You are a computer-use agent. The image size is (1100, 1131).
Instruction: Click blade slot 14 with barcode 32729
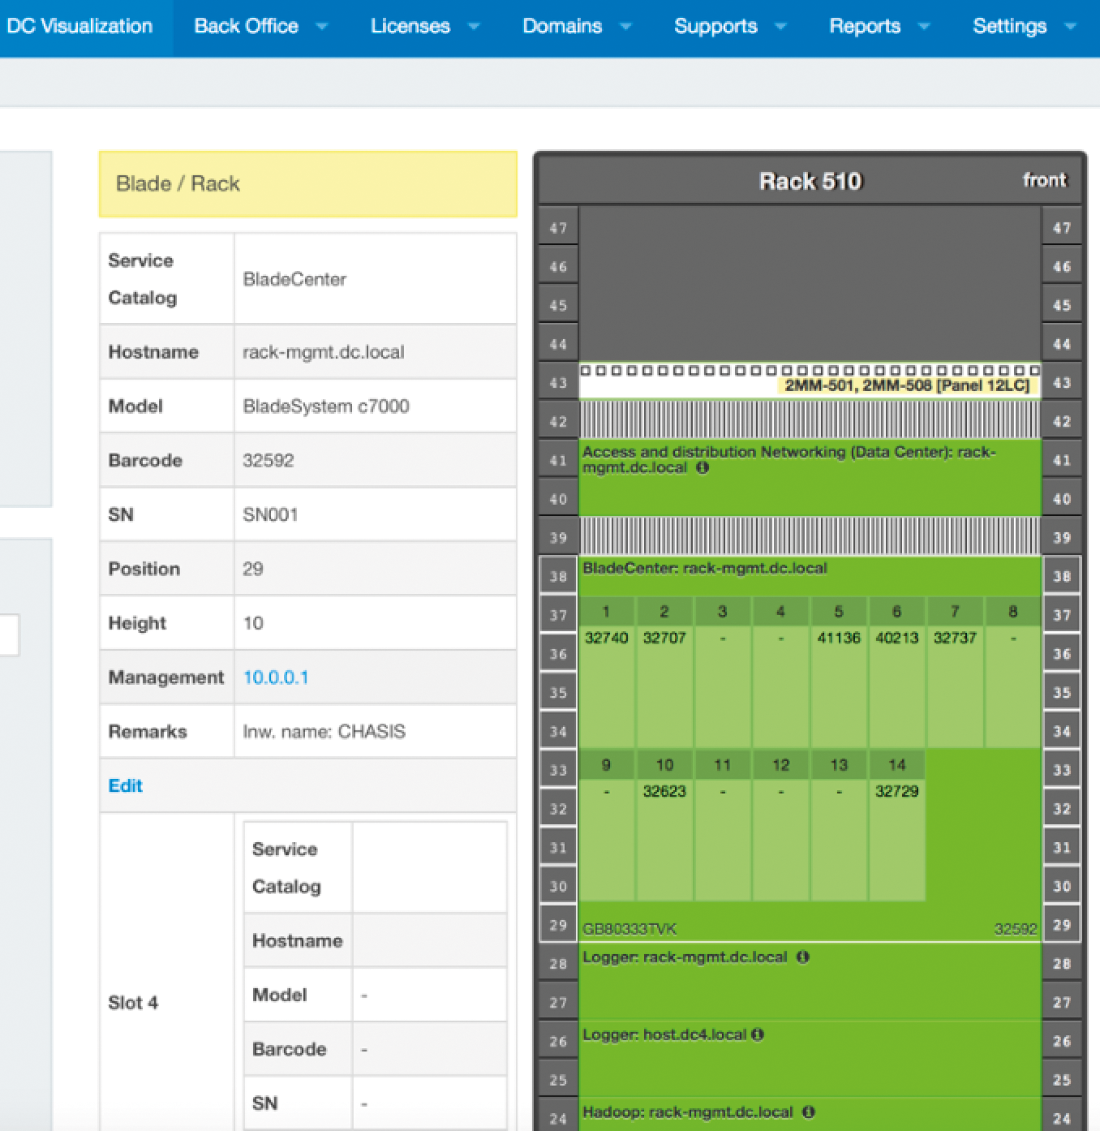pos(896,791)
